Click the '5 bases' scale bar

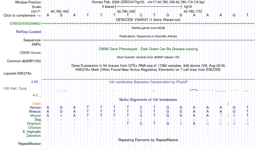tap(148, 7)
